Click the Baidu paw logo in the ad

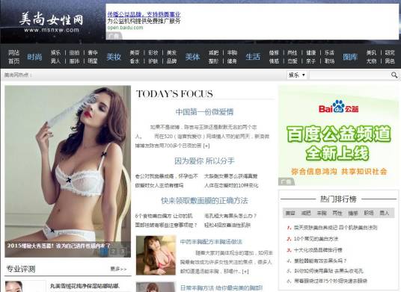[x=339, y=107]
